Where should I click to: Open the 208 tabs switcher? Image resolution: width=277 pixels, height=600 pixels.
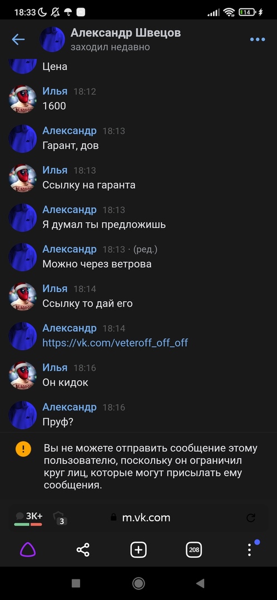point(194,550)
